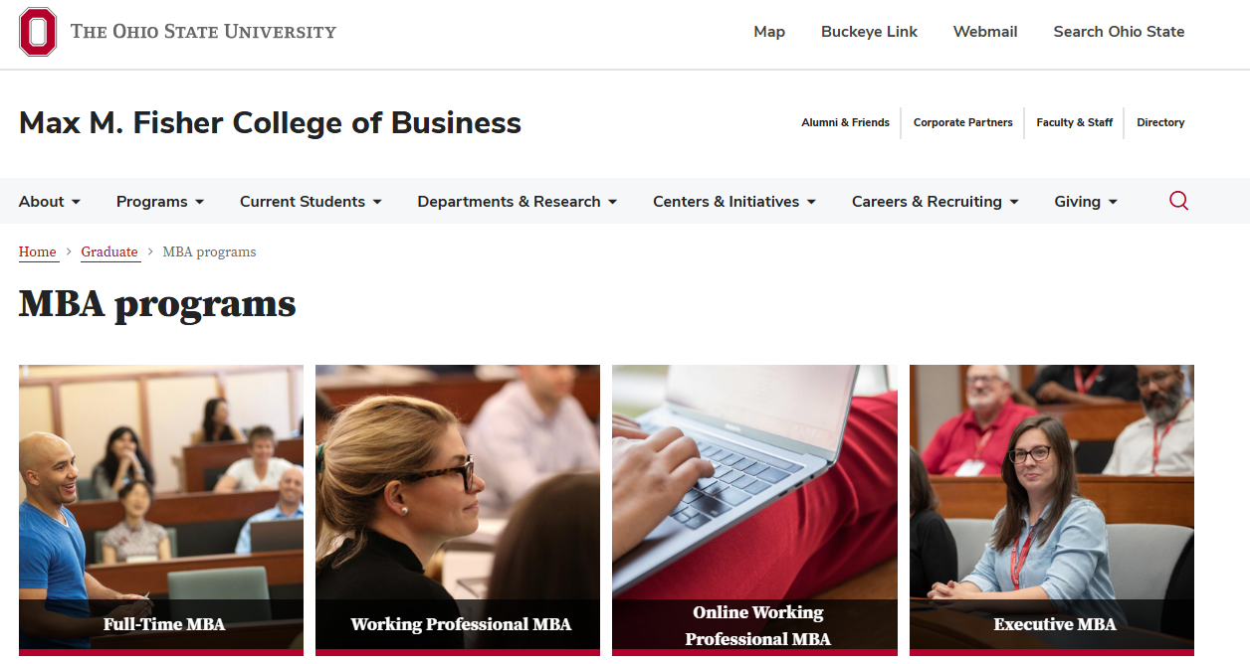1250x664 pixels.
Task: Open Buckeye Link in top bar
Action: 869,32
